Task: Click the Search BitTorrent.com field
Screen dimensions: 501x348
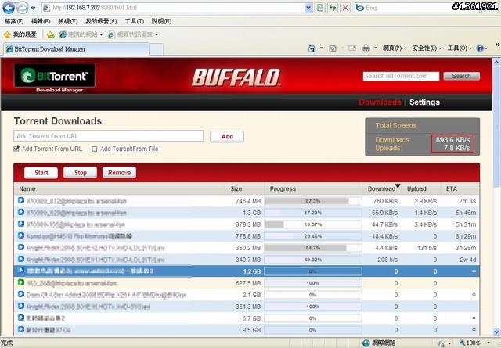Action: (401, 76)
